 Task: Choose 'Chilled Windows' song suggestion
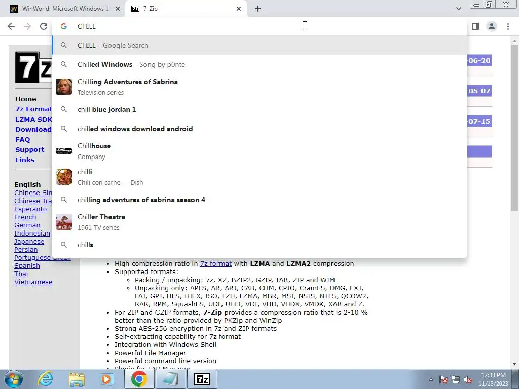coord(259,64)
